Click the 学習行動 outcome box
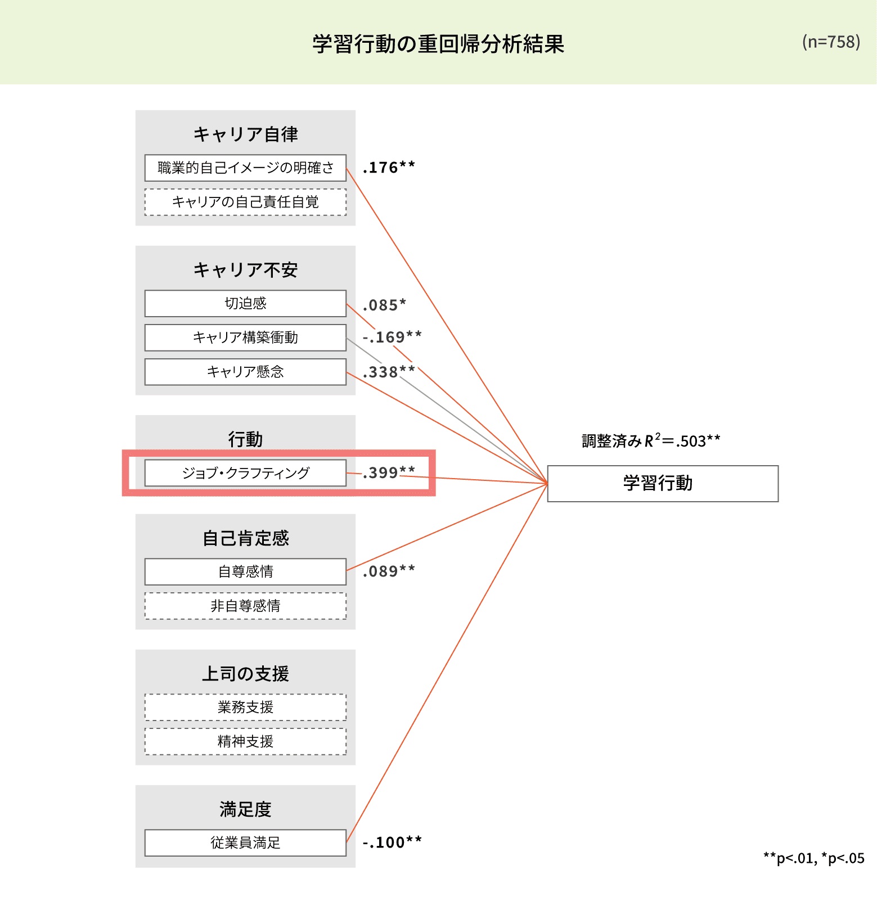The width and height of the screenshot is (877, 914). click(662, 483)
